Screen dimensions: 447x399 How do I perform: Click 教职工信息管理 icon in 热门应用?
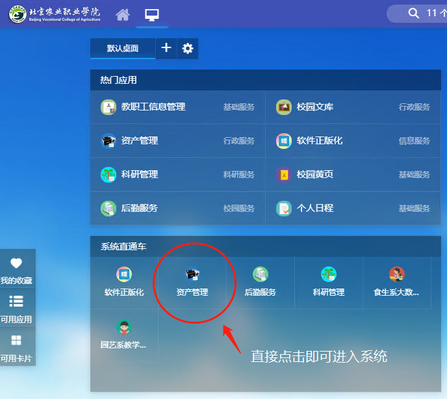point(109,107)
